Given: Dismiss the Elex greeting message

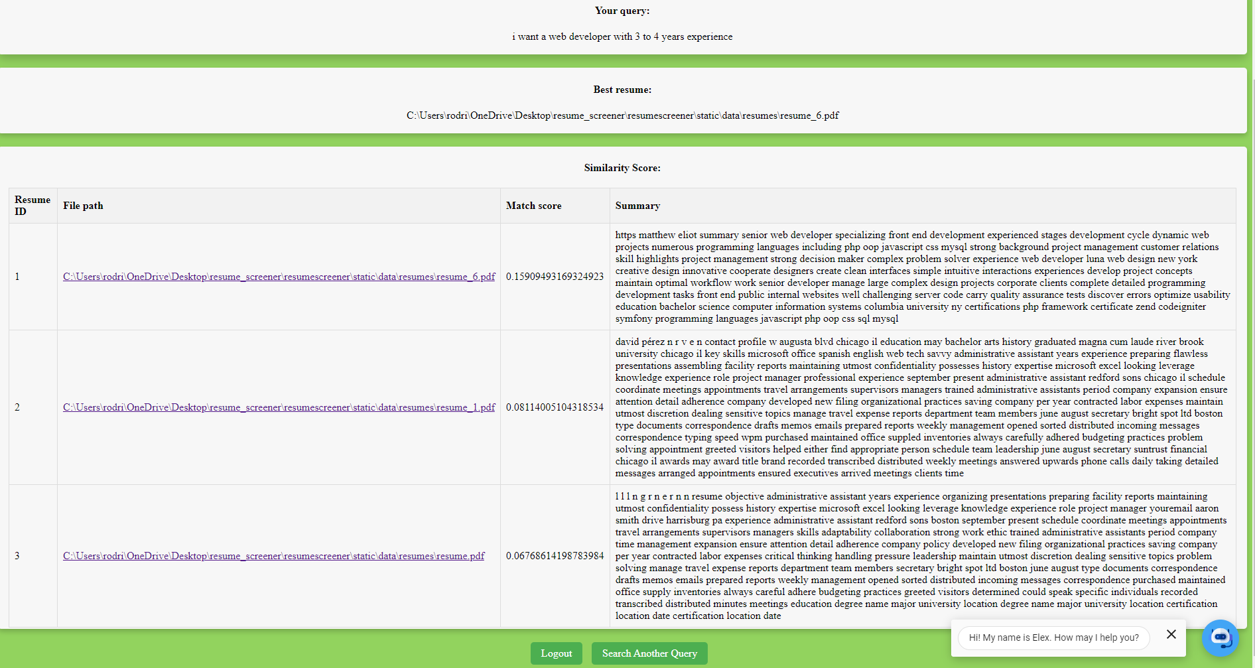Looking at the screenshot, I should coord(1171,634).
